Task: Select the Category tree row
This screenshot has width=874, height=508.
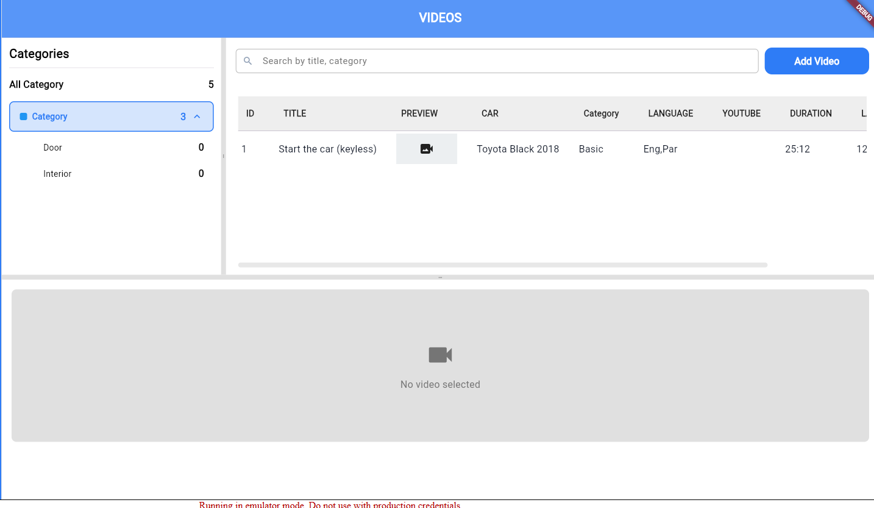Action: 111,116
